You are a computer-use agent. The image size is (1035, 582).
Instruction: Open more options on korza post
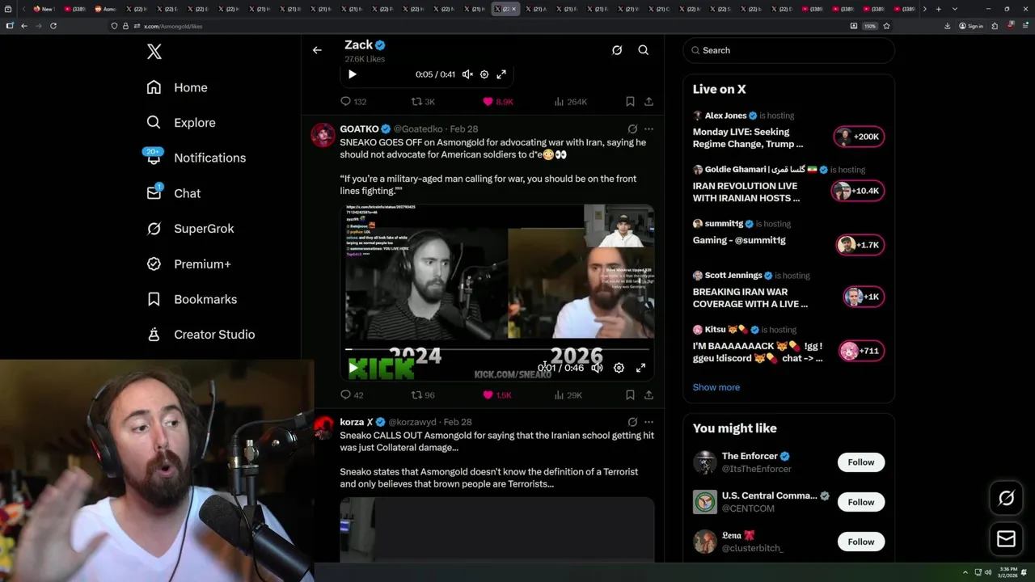click(648, 422)
